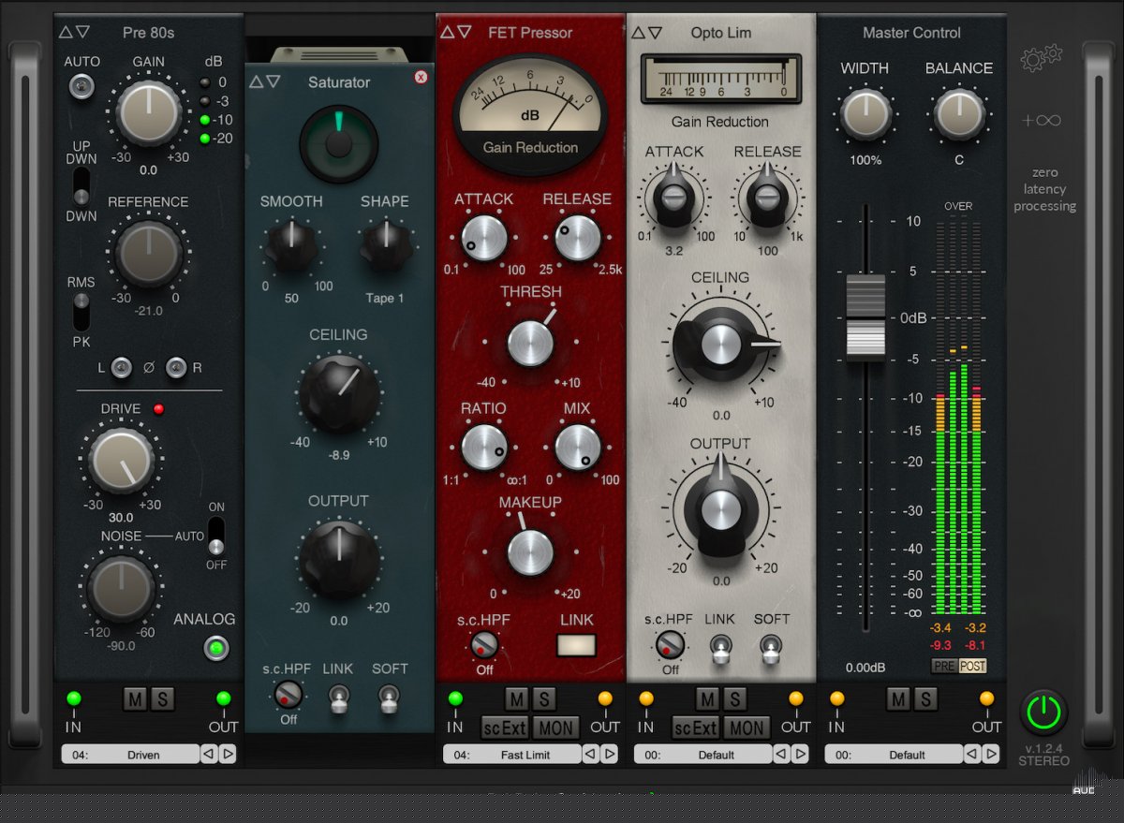Click the FET Pressor MIX knob
This screenshot has height=823, width=1124.
pyautogui.click(x=578, y=448)
